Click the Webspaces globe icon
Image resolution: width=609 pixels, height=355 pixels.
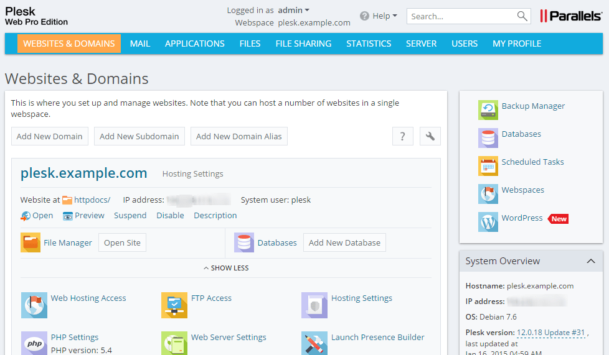(488, 194)
